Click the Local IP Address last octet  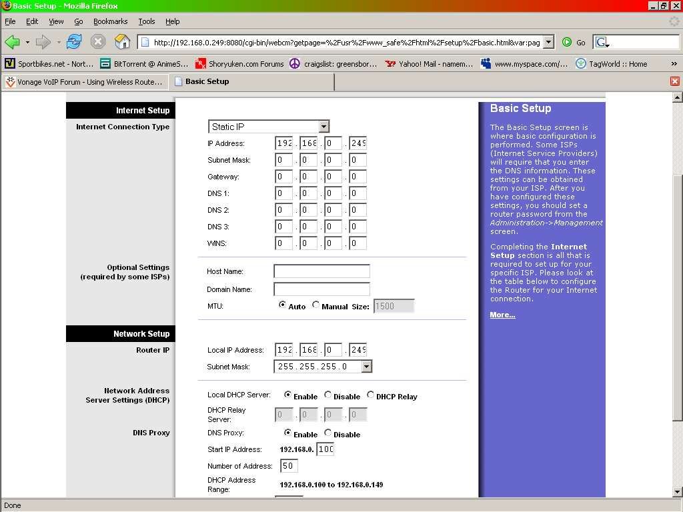click(358, 349)
